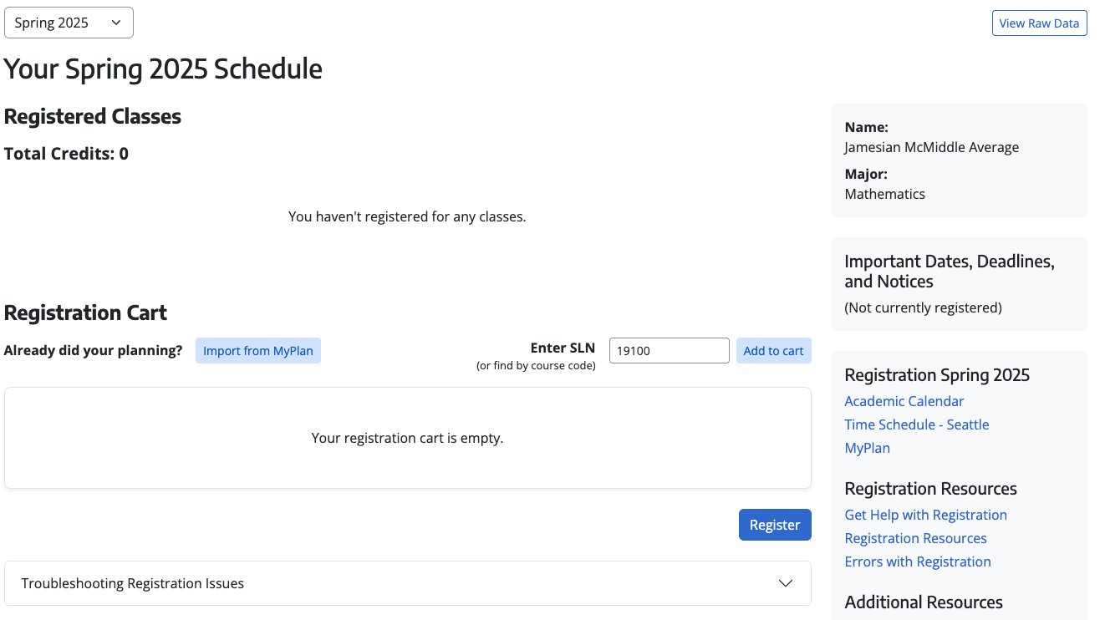Image resolution: width=1105 pixels, height=620 pixels.
Task: Click Registration Resources link
Action: tap(915, 538)
